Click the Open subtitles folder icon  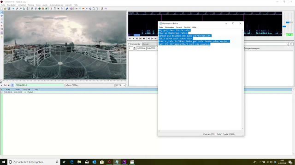point(5,9)
